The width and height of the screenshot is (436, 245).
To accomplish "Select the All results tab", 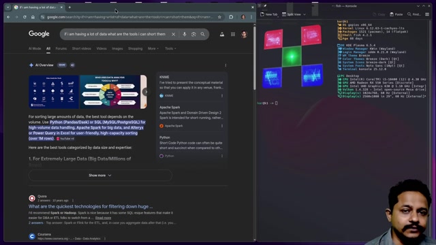I will tap(48, 48).
